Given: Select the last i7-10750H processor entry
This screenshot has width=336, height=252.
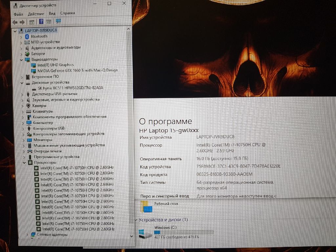Looking at the screenshot, I should coord(78,229).
